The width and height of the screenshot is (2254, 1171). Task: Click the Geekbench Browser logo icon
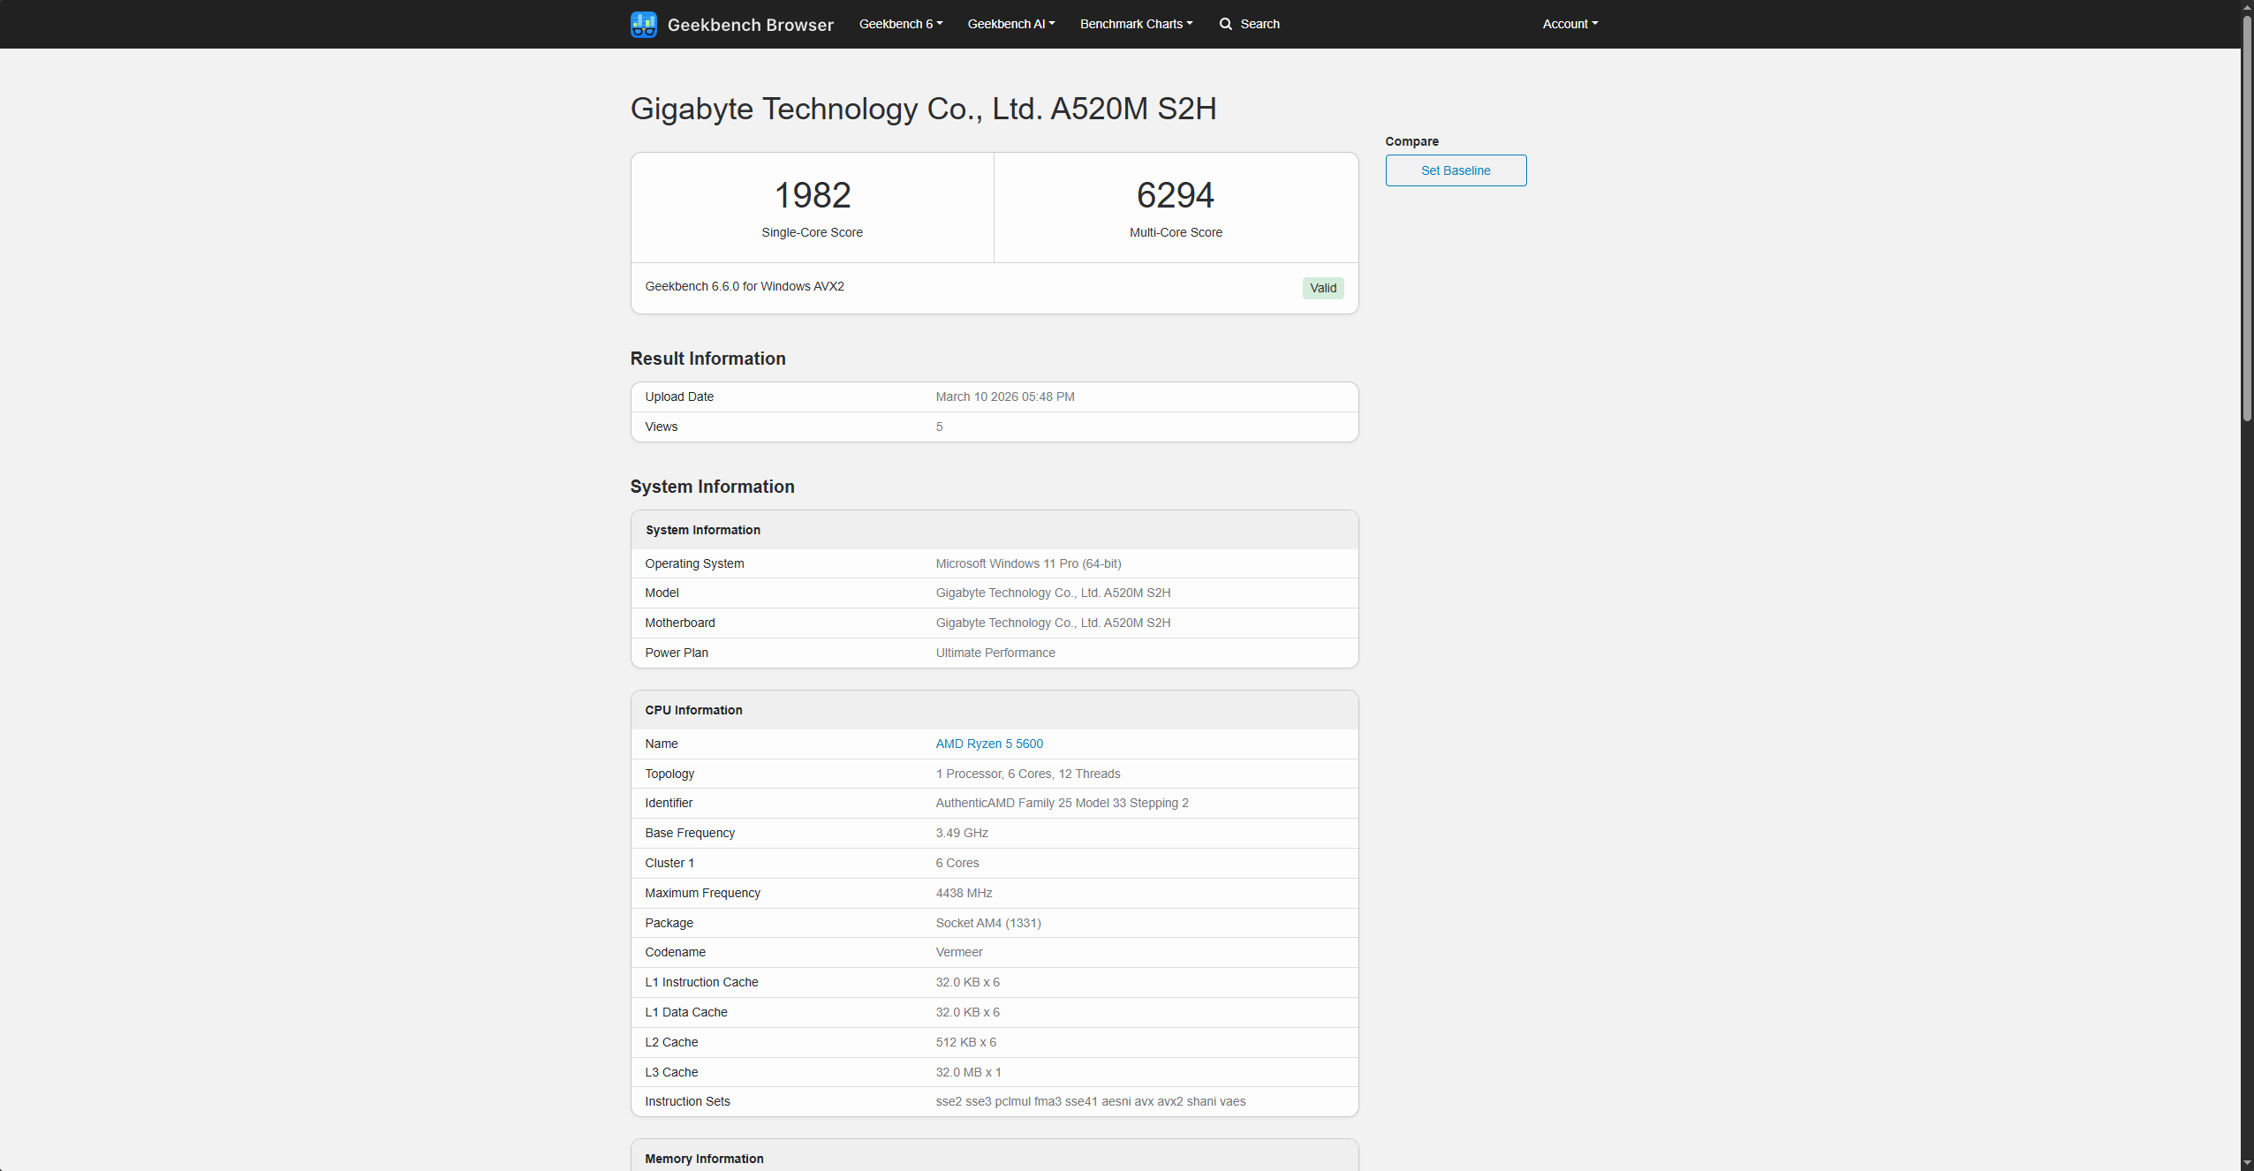644,24
